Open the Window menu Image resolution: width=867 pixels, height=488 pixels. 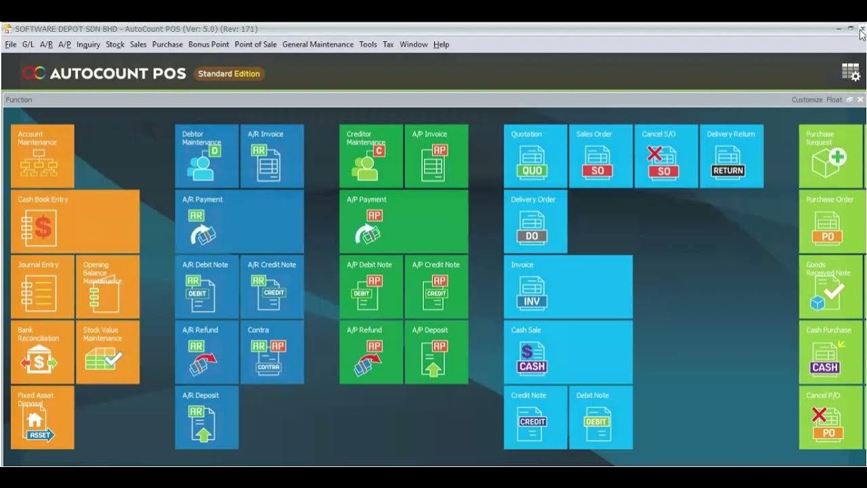(413, 44)
